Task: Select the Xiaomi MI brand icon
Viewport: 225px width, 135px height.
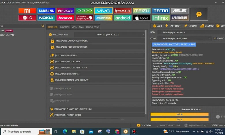Action: [27, 11]
